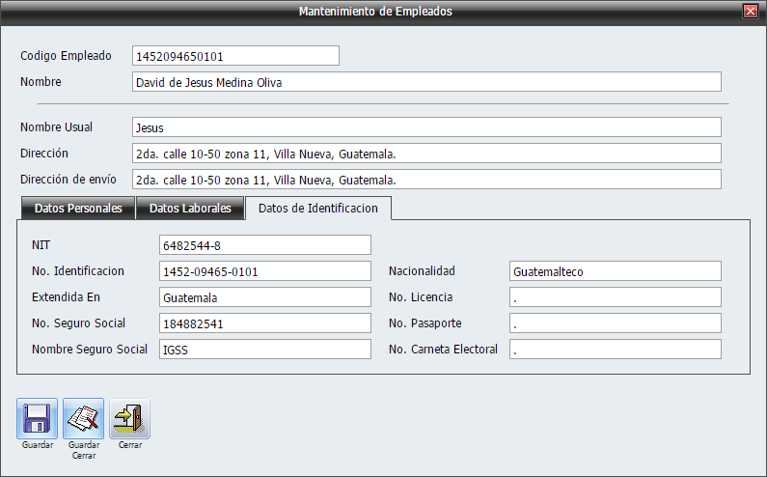The height and width of the screenshot is (477, 767).
Task: Focus the Nombre text field
Action: 426,82
